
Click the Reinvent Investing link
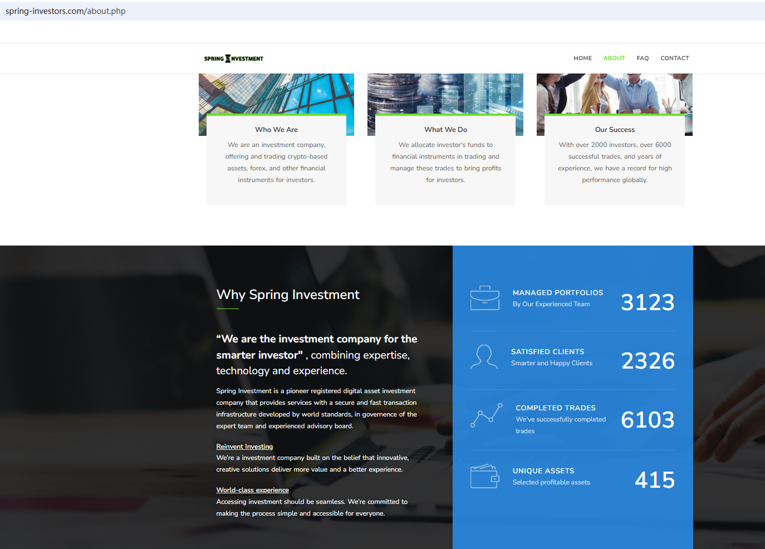pyautogui.click(x=244, y=447)
